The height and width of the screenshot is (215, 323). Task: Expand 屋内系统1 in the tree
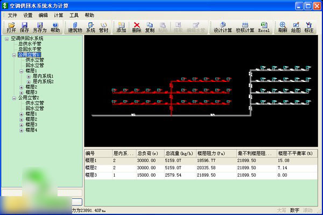click(29, 77)
